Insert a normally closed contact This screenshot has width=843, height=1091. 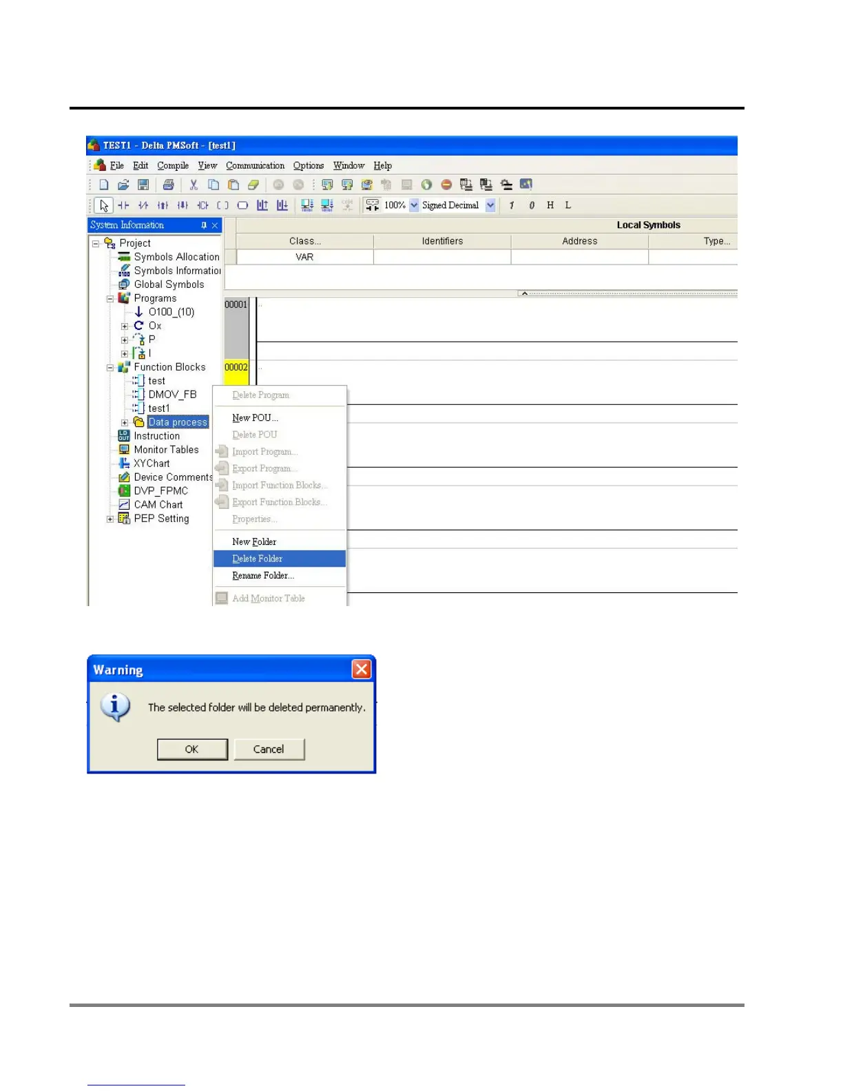143,205
